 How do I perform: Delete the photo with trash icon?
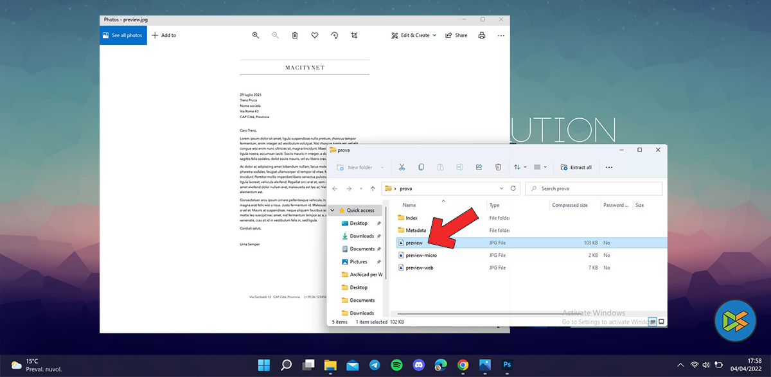(x=295, y=35)
